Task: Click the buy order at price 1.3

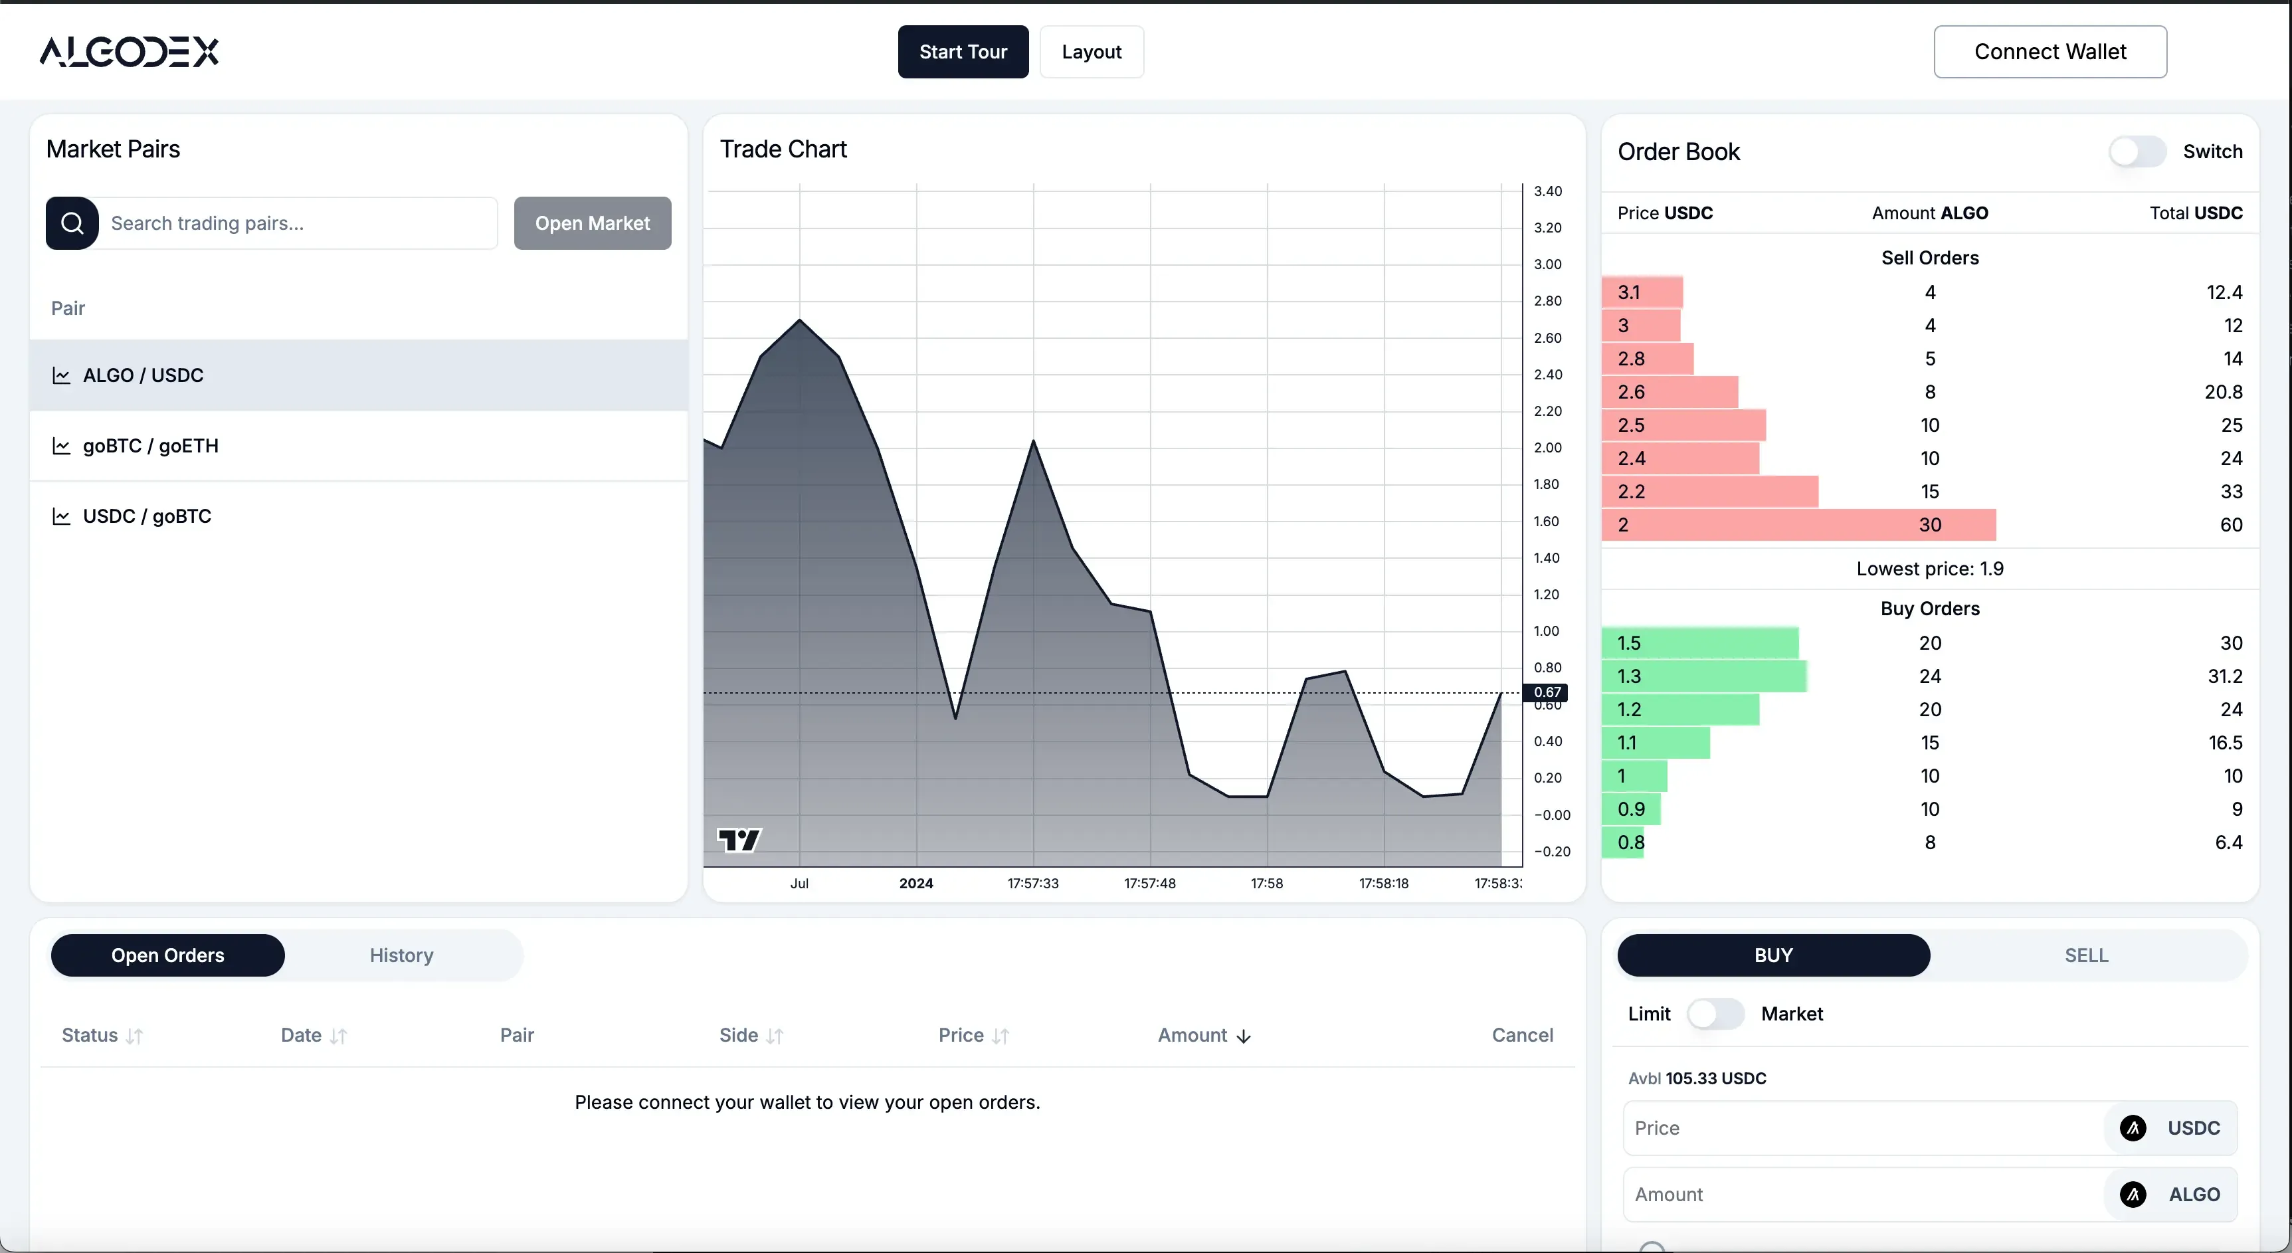Action: [x=1930, y=676]
